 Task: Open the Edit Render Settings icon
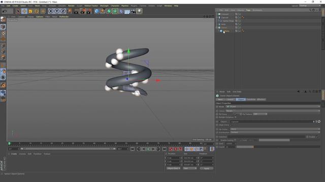pyautogui.click(x=89, y=11)
